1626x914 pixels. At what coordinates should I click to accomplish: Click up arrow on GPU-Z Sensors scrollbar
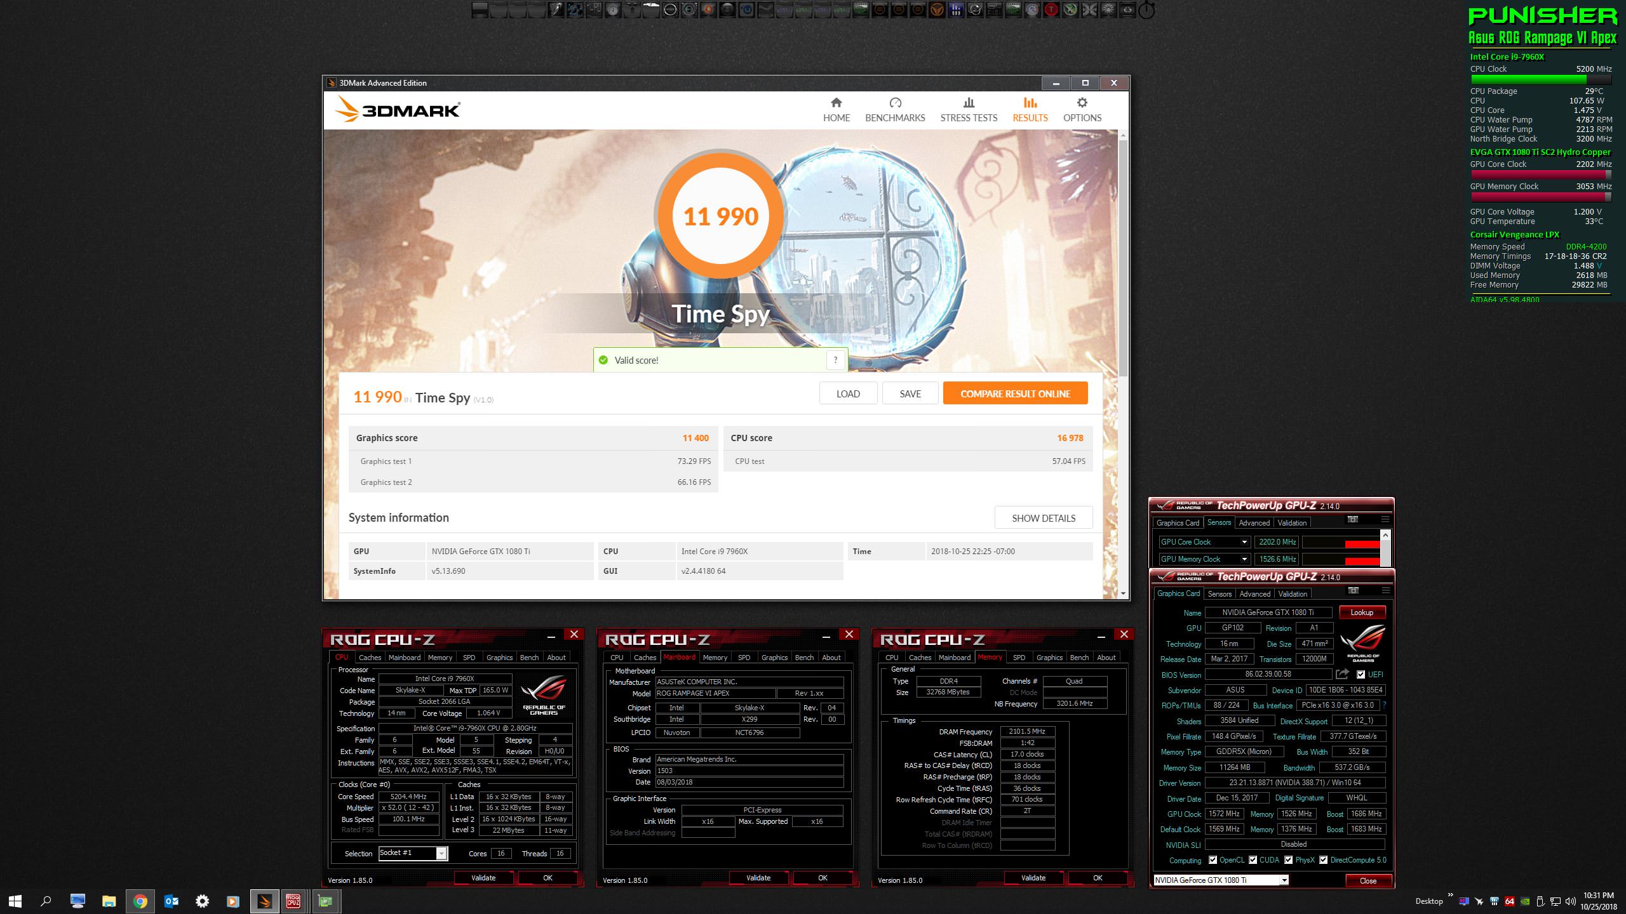1385,535
